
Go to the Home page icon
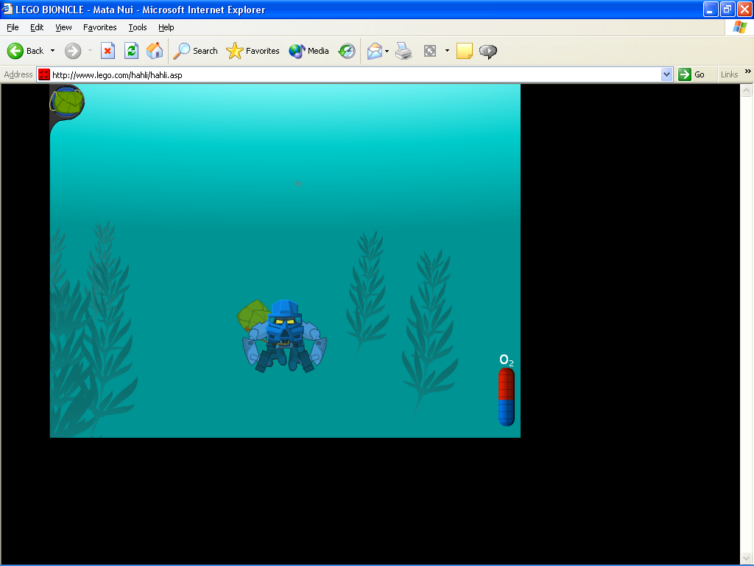[155, 51]
